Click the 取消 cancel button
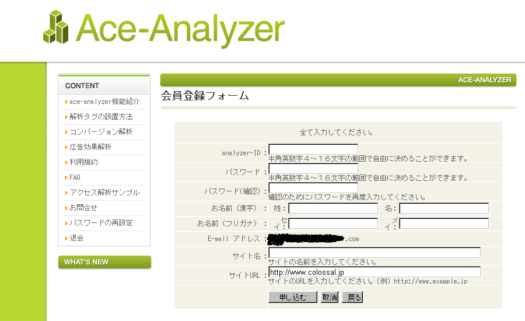The height and width of the screenshot is (321, 525). click(x=330, y=297)
